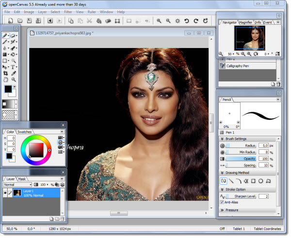The height and width of the screenshot is (238, 291).
Task: Select the Text tool in toolbox
Action: point(13,67)
